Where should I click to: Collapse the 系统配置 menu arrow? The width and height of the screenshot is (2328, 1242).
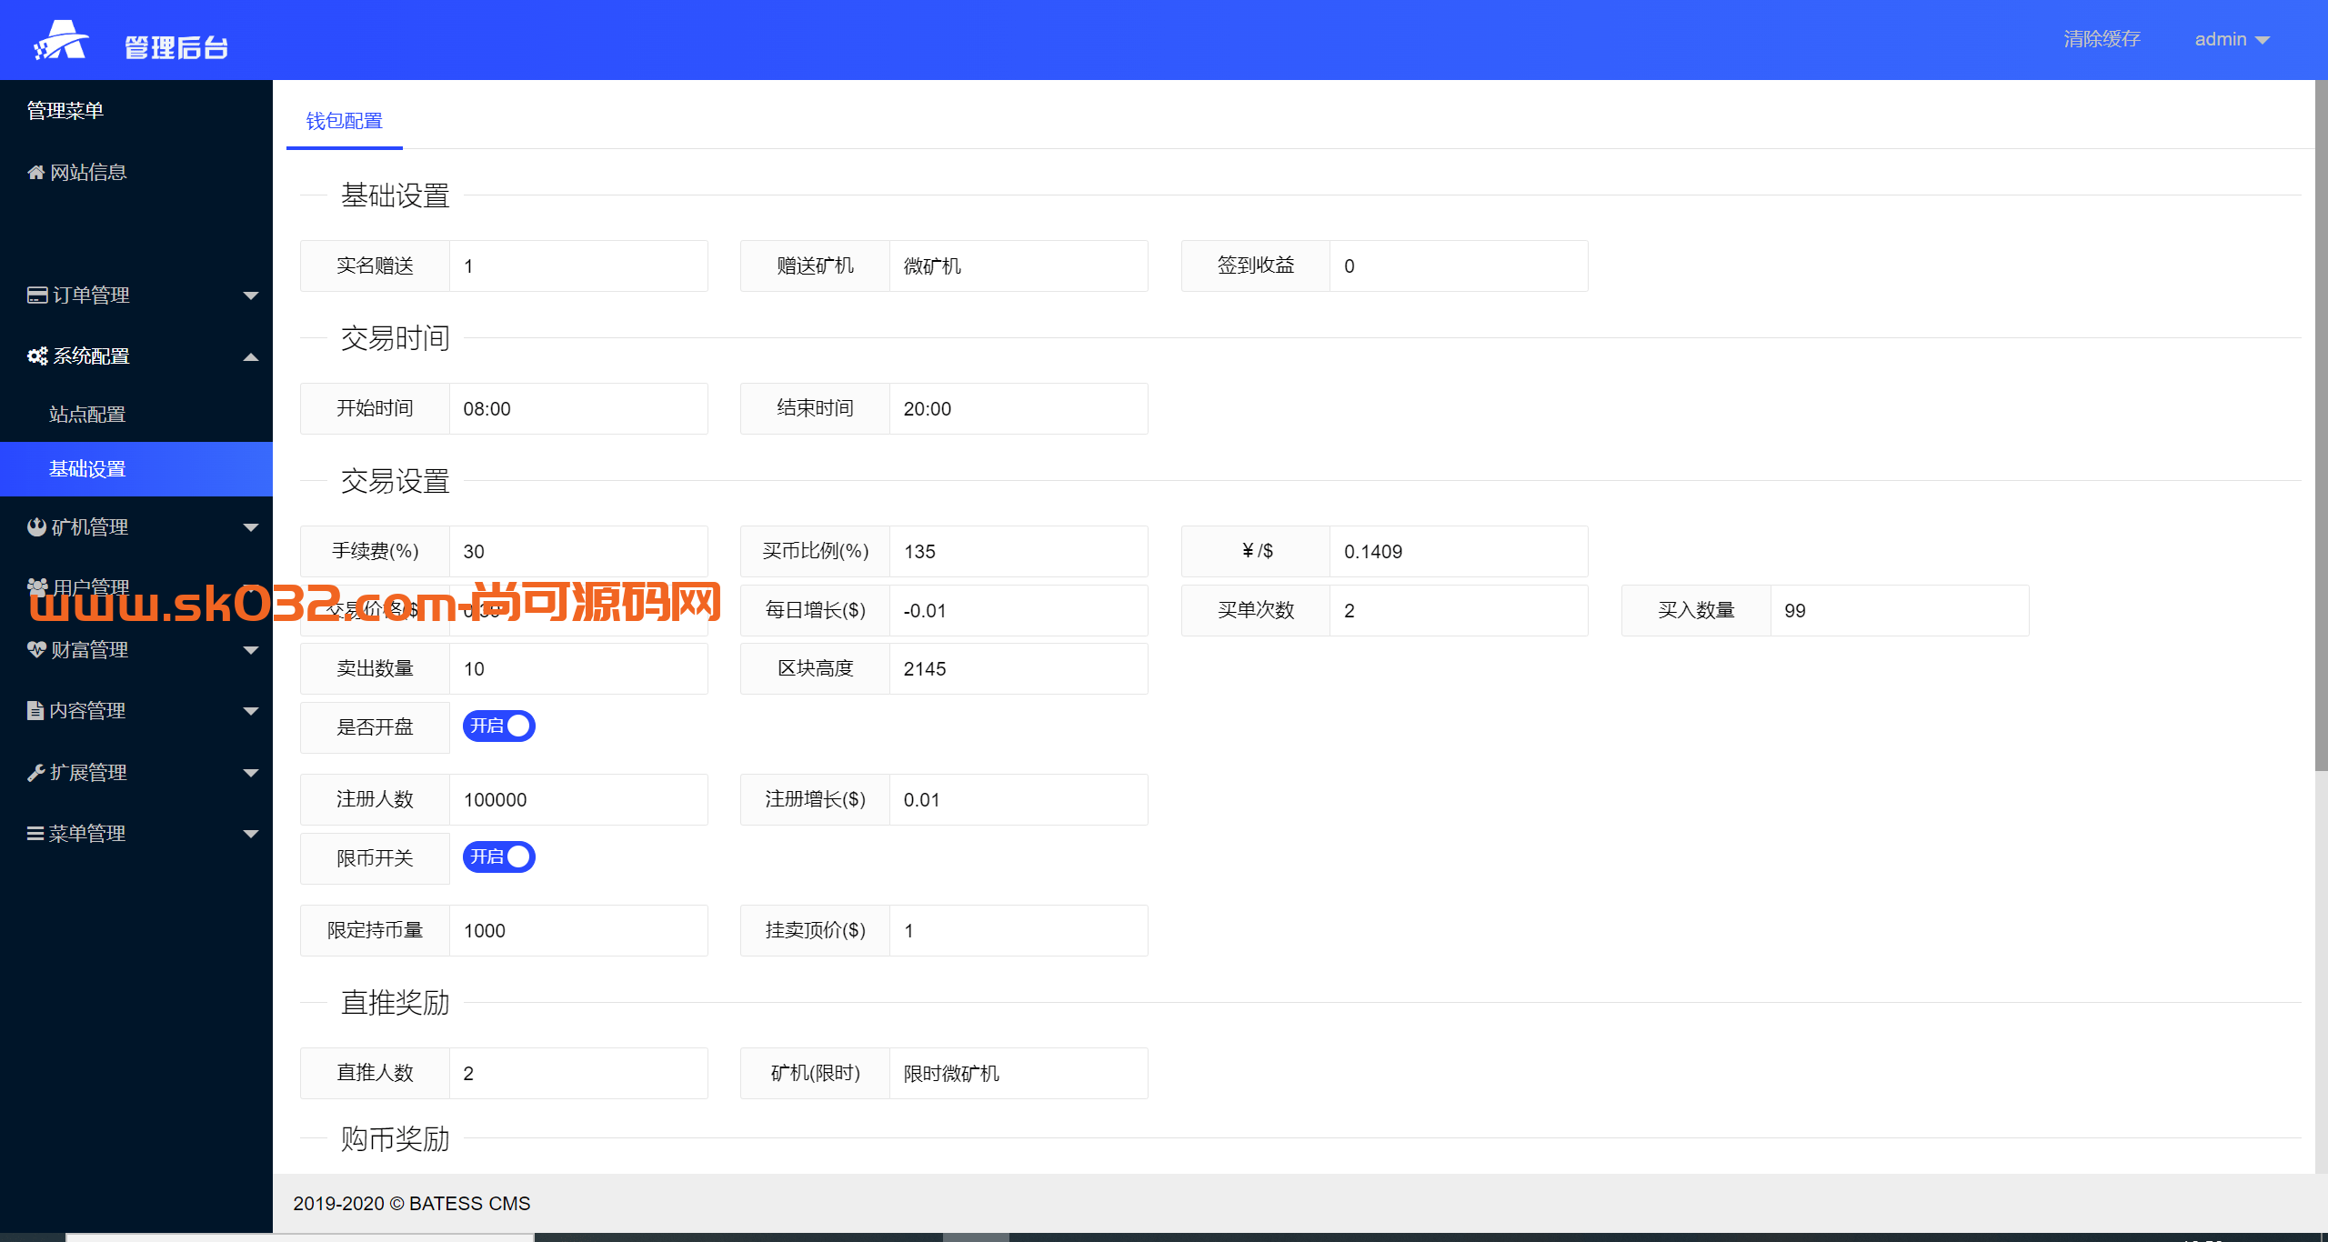(x=251, y=357)
